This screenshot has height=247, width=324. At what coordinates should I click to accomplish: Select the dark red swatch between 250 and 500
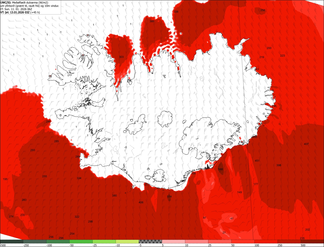coord(289,241)
